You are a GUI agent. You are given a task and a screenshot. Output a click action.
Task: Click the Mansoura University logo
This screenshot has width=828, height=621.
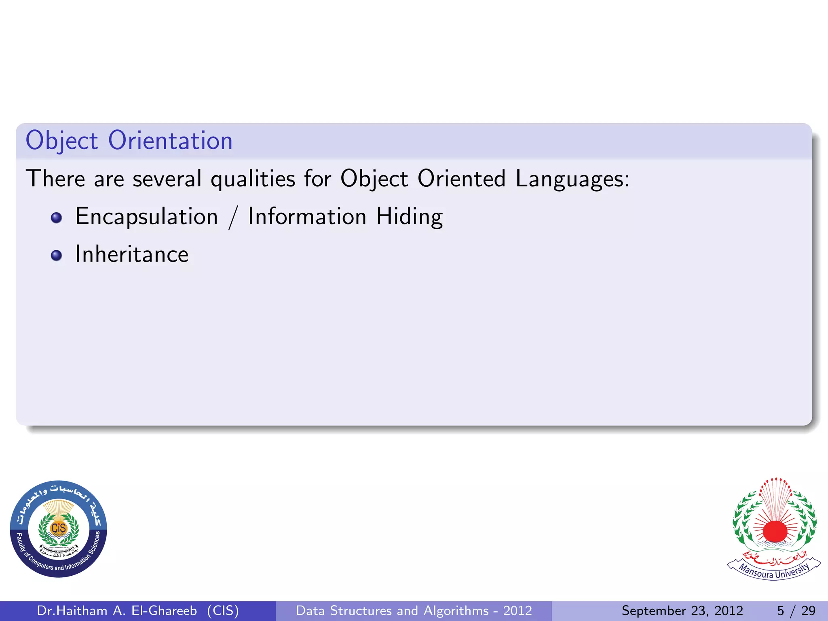(x=774, y=529)
